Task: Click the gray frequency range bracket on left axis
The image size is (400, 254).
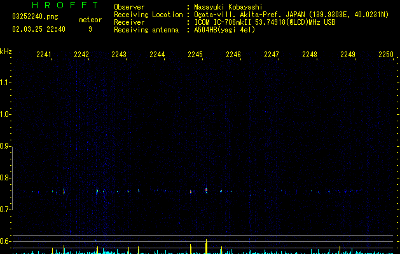Action: (12, 178)
